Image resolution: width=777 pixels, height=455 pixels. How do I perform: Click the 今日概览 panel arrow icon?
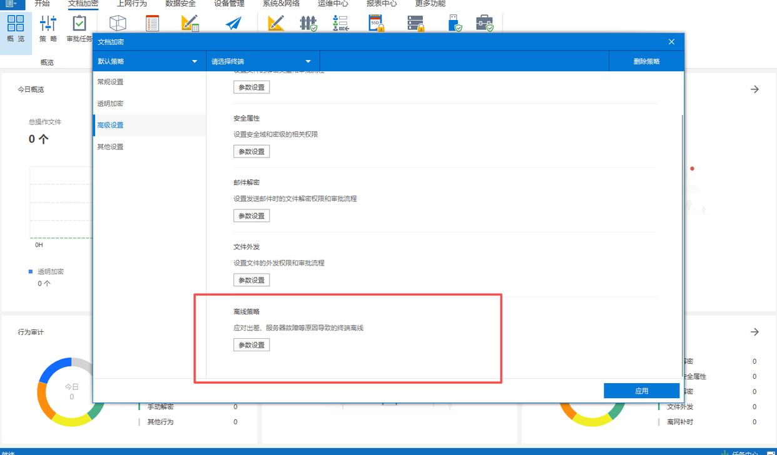(x=754, y=89)
